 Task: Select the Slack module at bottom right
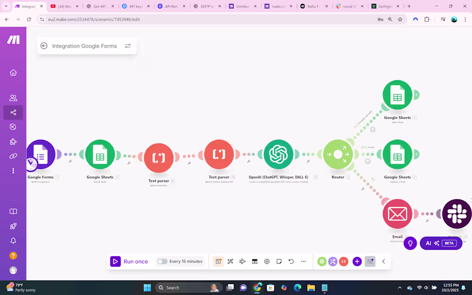click(457, 214)
